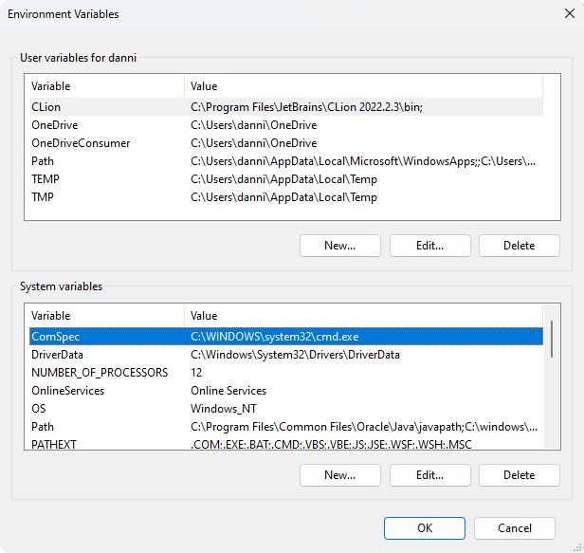Select the DriverData system variable

[286, 355]
